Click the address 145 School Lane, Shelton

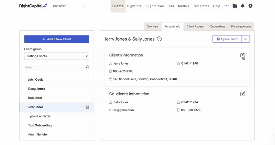click(x=145, y=79)
